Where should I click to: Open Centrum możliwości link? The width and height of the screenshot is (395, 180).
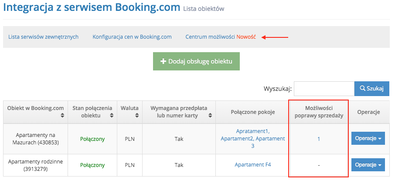(210, 37)
